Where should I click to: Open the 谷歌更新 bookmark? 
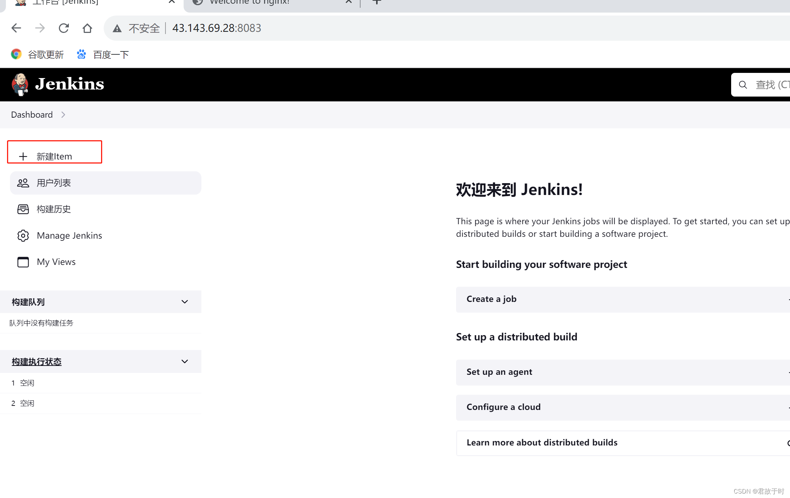click(37, 54)
